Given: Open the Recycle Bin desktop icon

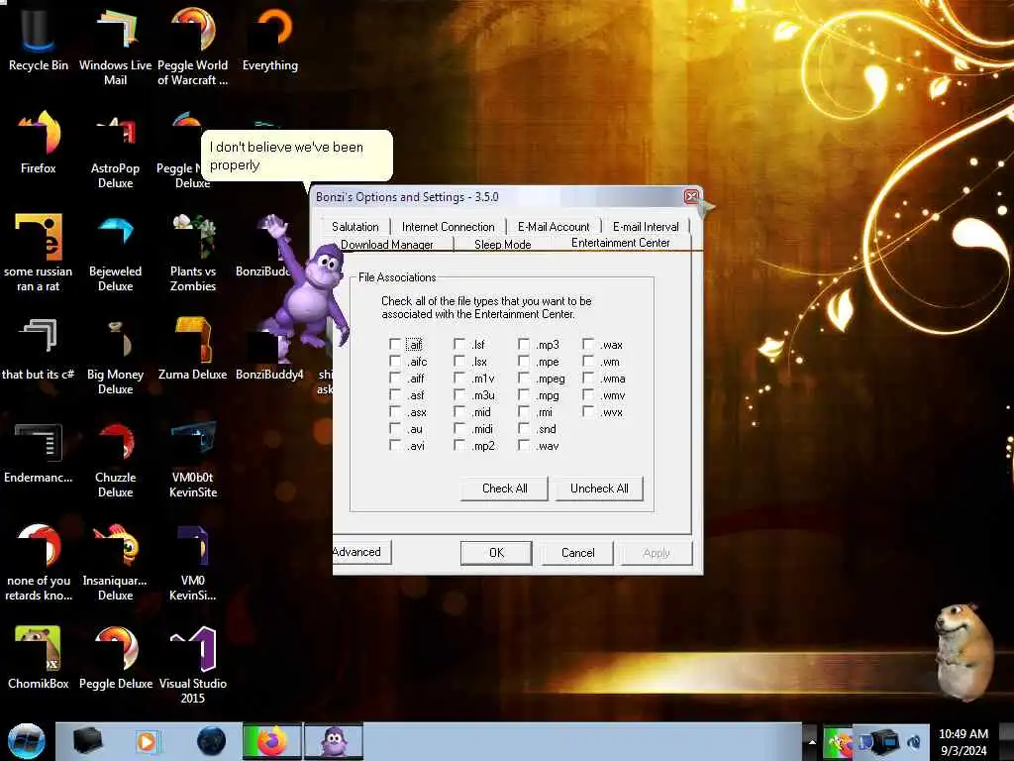Looking at the screenshot, I should (39, 40).
